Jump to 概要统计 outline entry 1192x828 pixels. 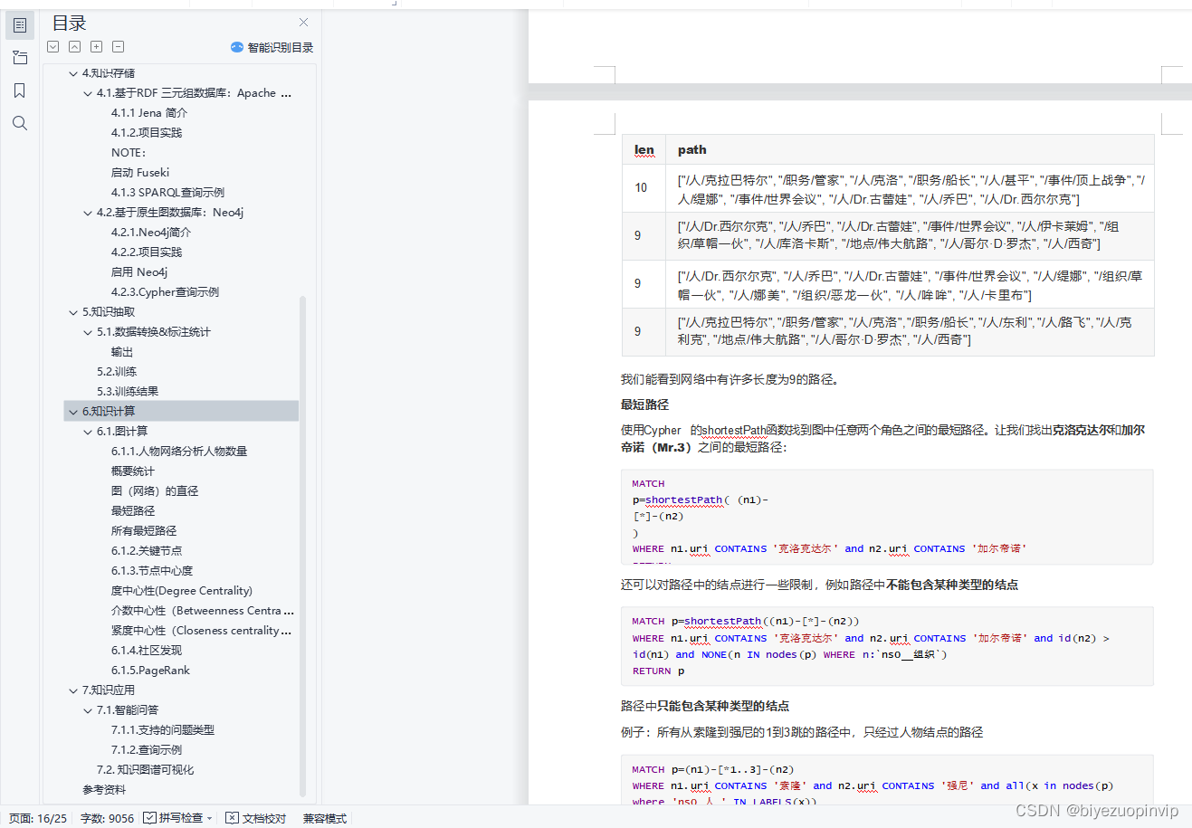point(133,471)
